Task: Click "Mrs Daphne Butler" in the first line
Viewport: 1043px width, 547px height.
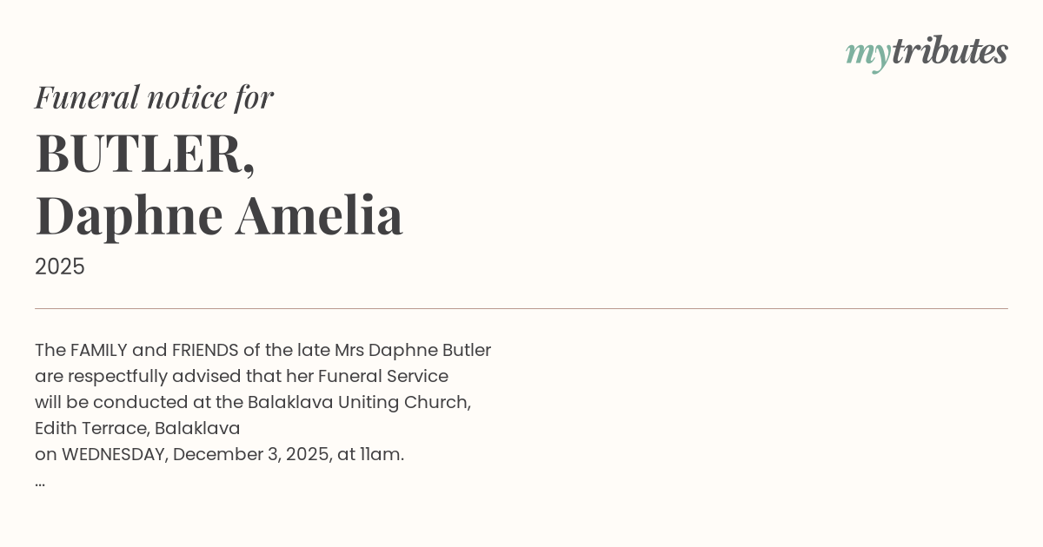Action: (x=413, y=350)
